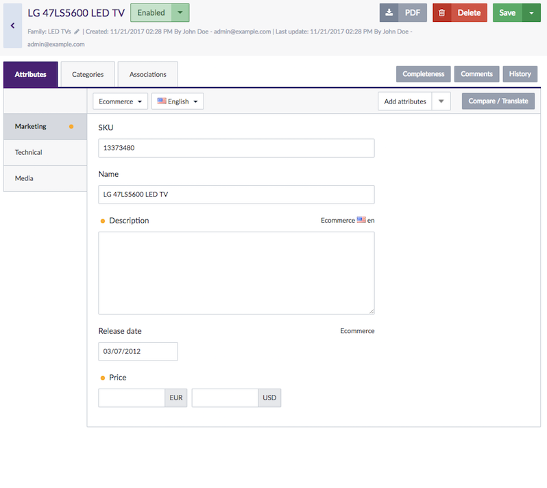Click the orange dot beside Description
This screenshot has height=488, width=547.
pos(103,221)
